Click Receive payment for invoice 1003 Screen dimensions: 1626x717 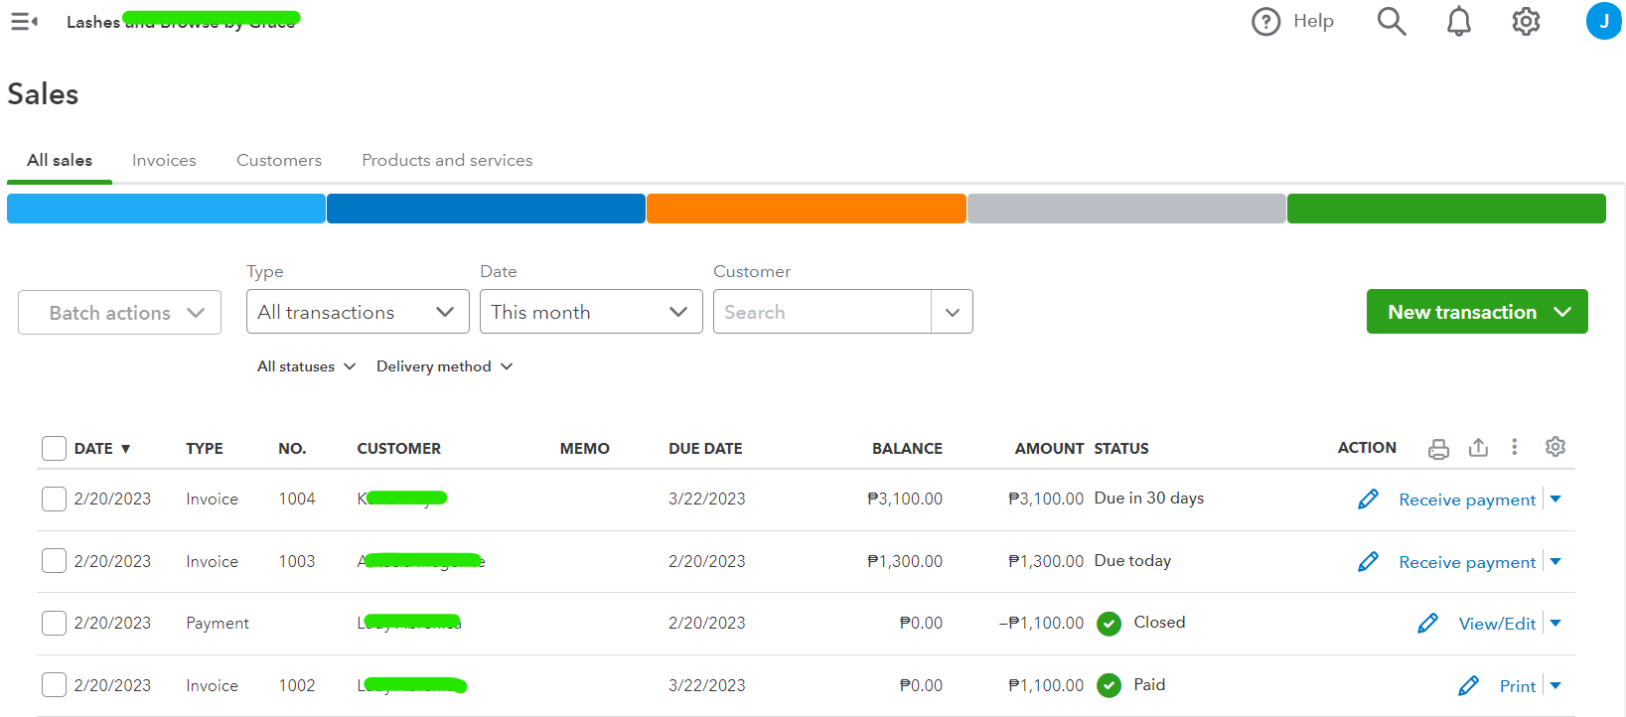point(1466,562)
